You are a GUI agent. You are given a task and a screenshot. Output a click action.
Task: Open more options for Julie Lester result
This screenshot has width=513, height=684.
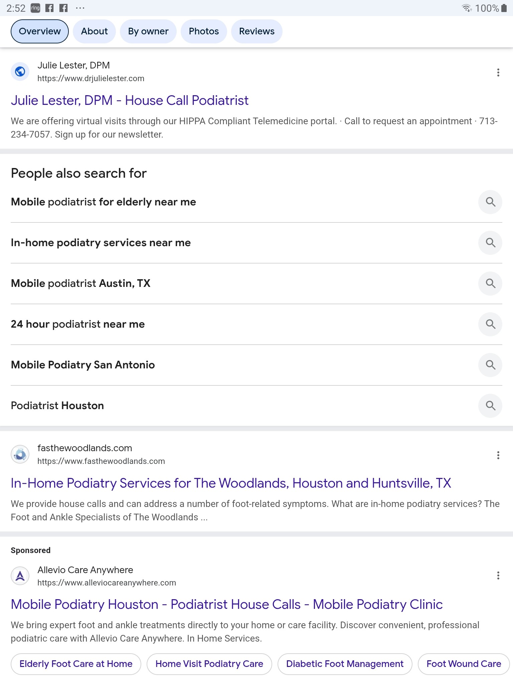(498, 72)
